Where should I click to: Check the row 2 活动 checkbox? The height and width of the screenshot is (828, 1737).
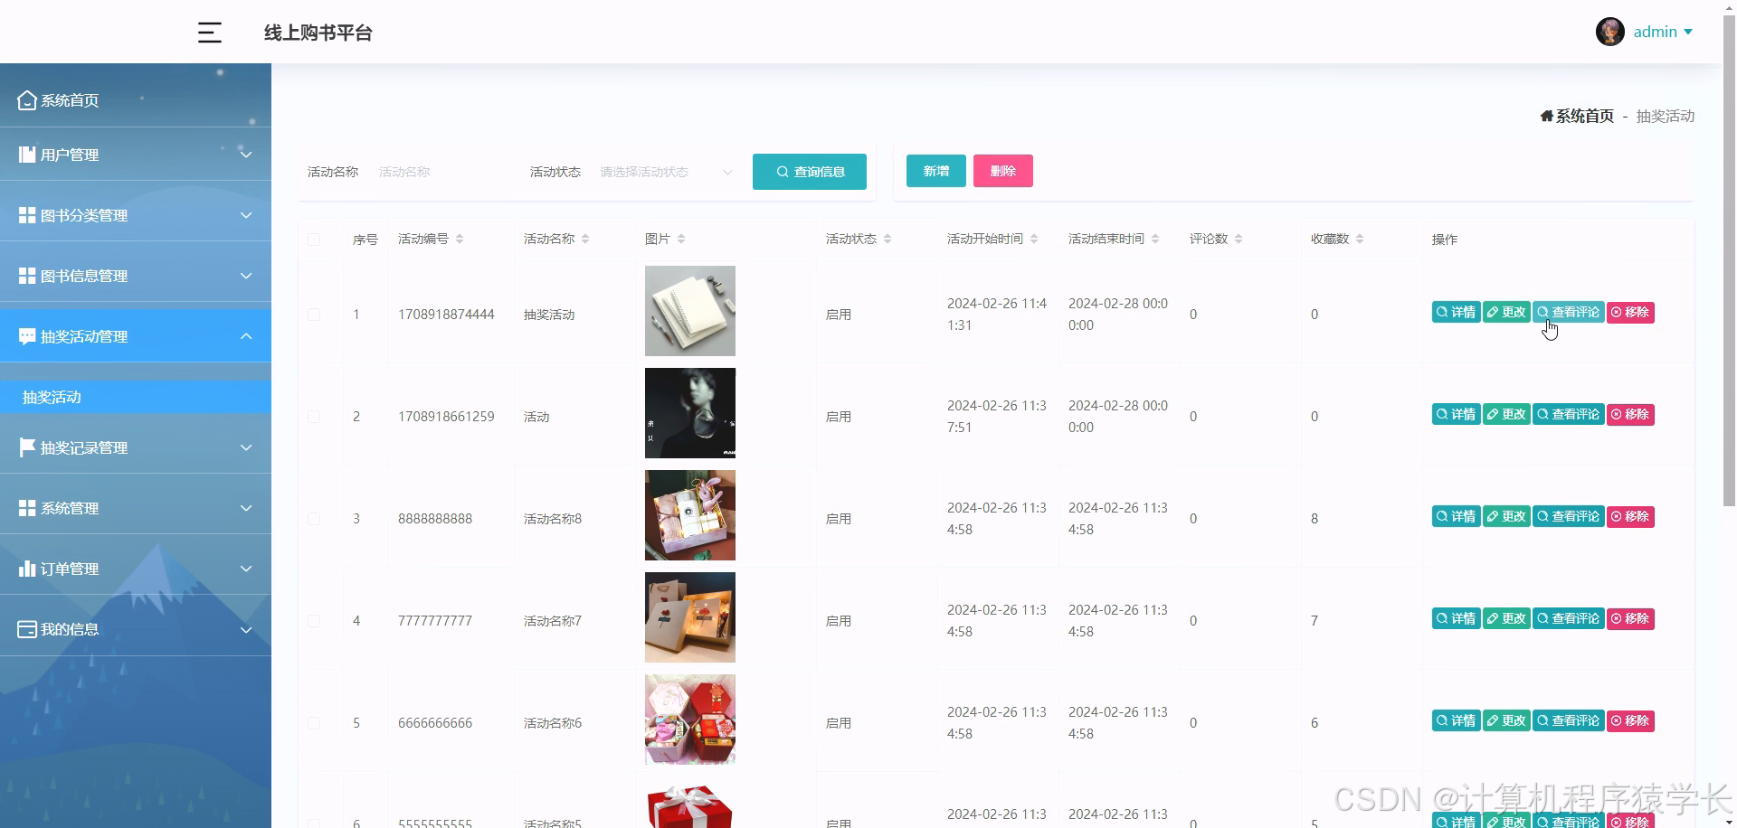coord(314,417)
